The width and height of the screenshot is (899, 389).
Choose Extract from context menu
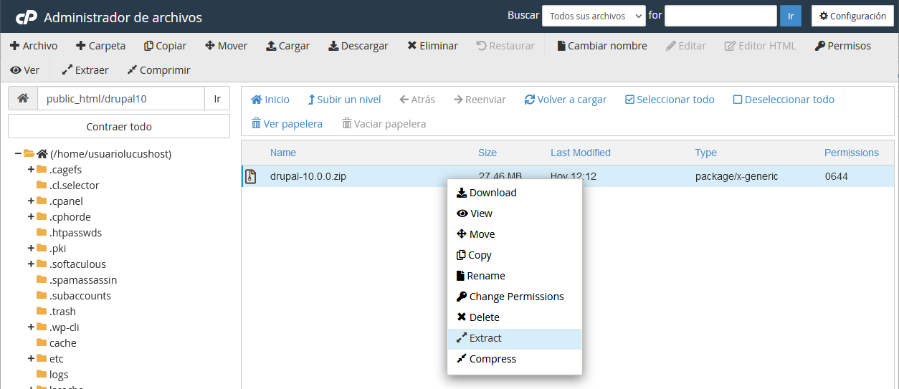click(x=514, y=338)
